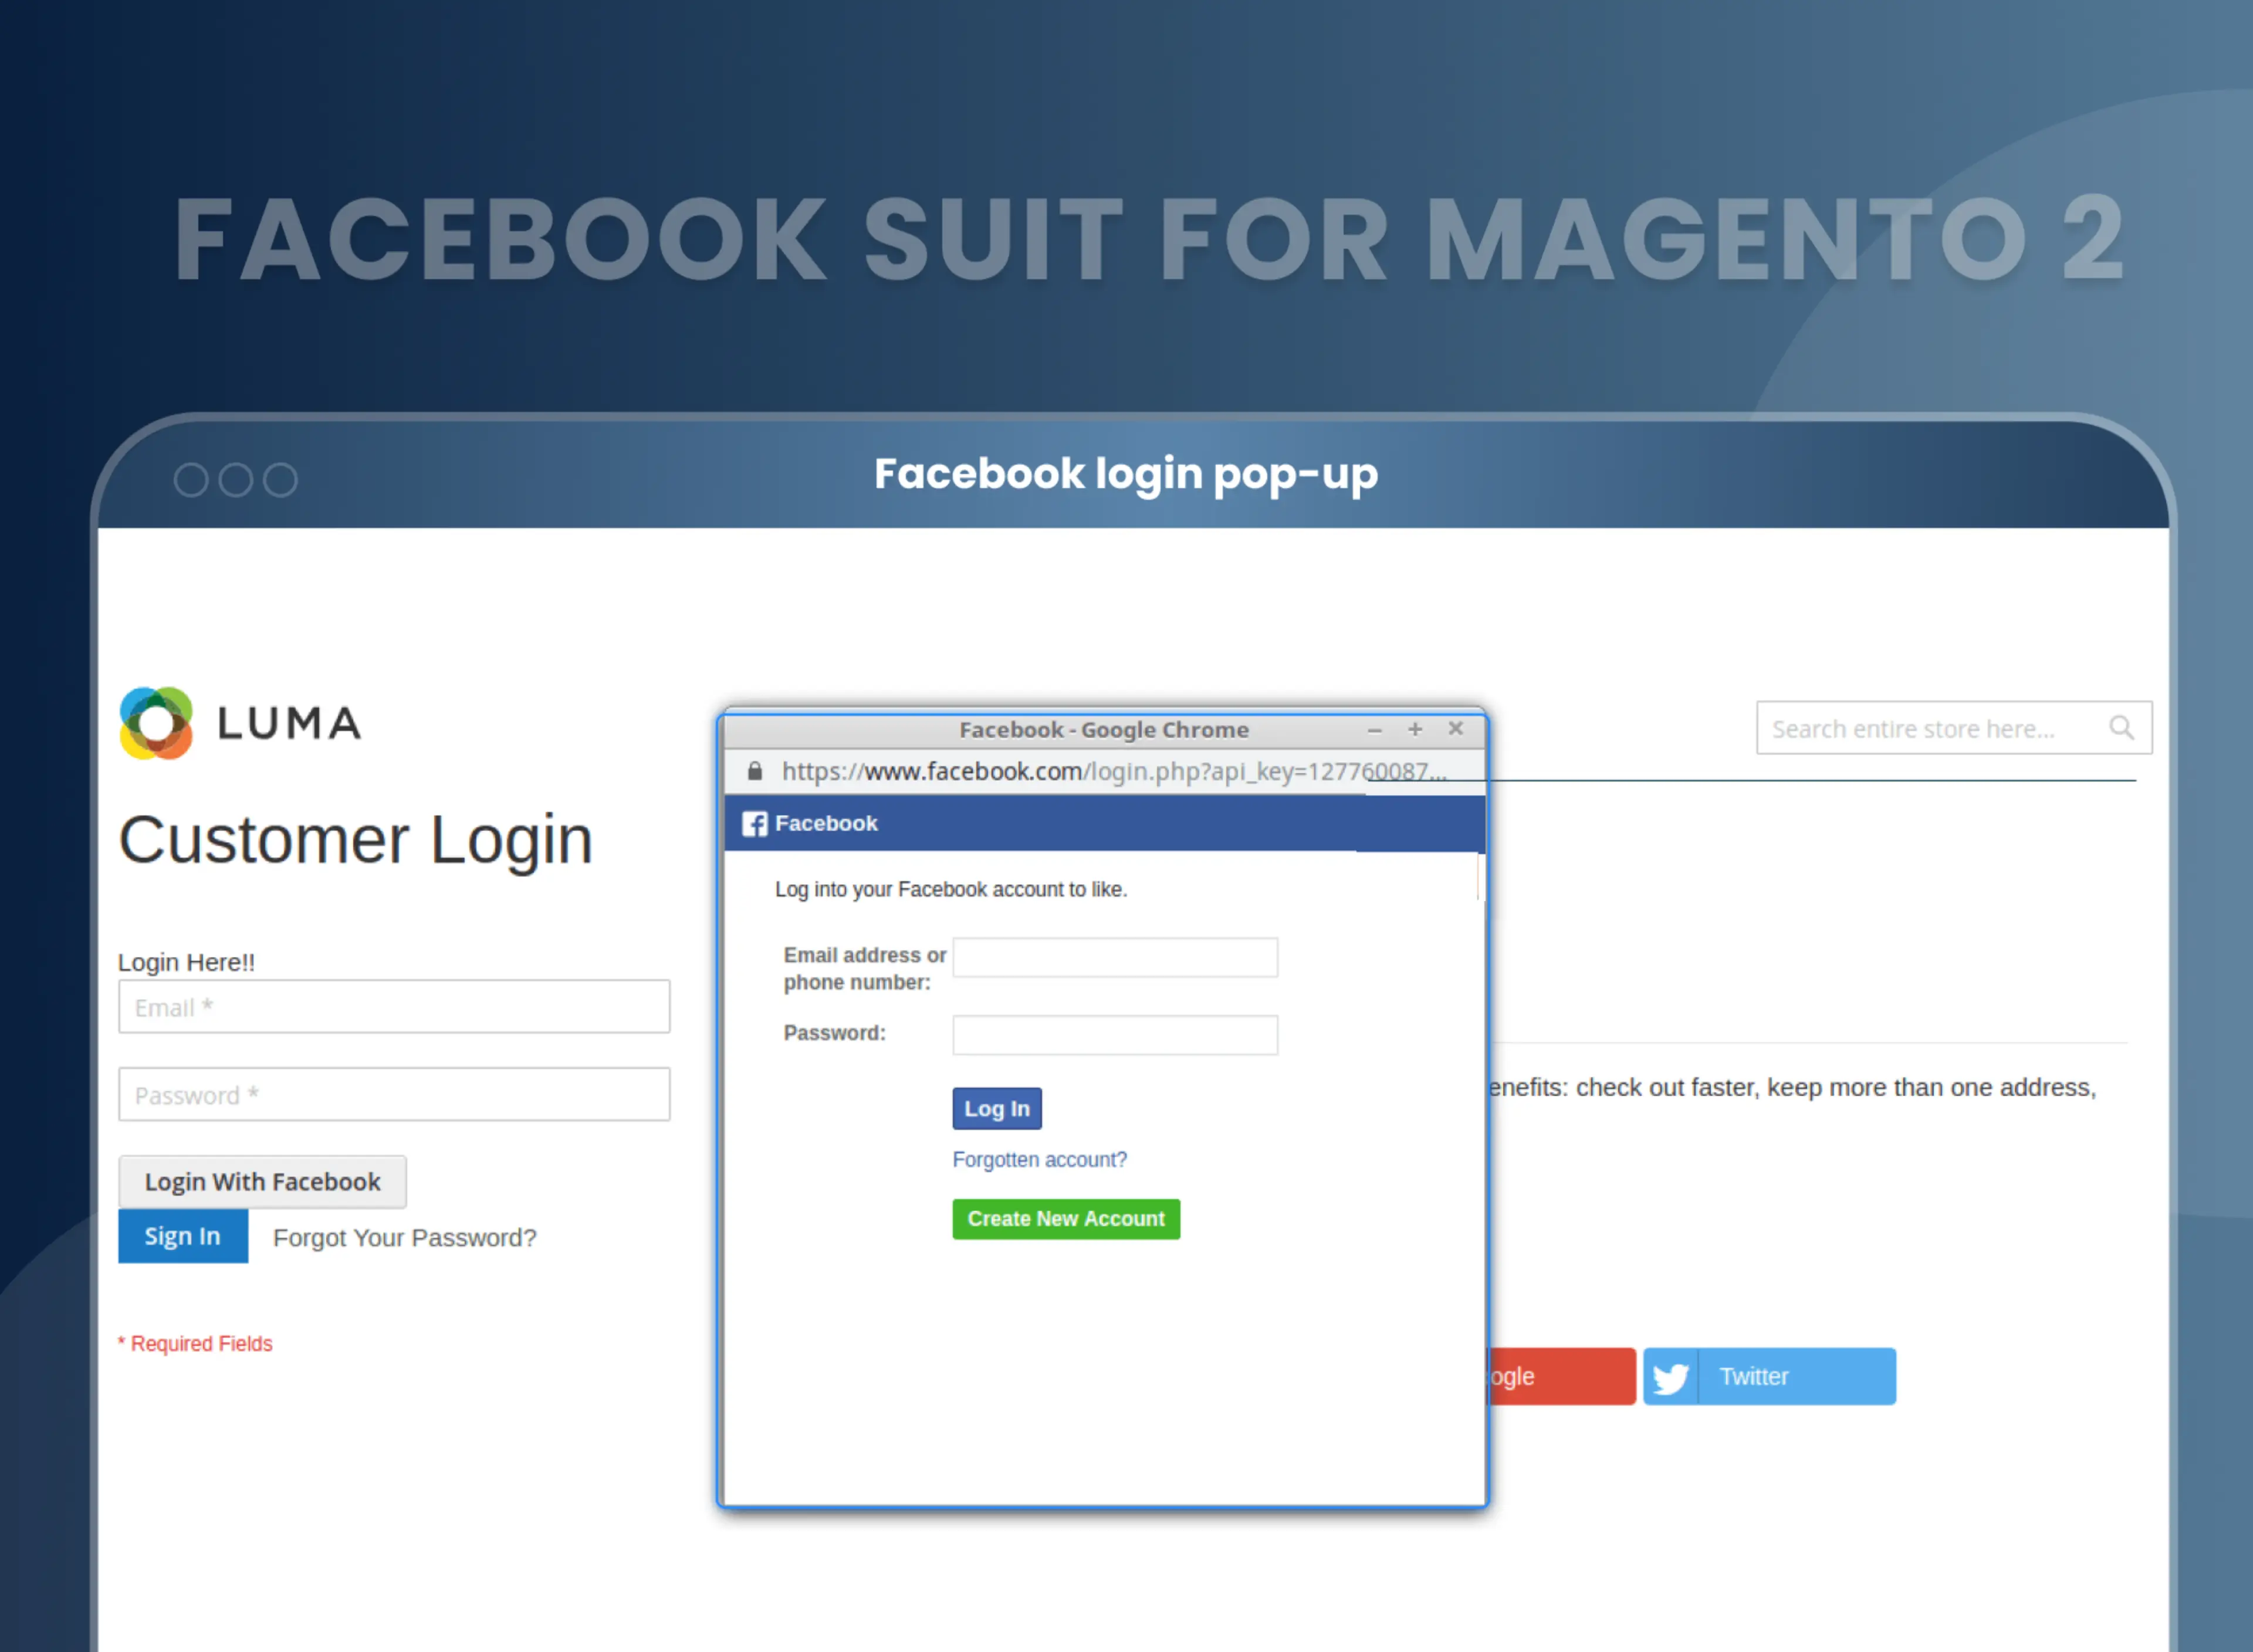The image size is (2253, 1652).
Task: Open the Forgot Your Password link
Action: pyautogui.click(x=404, y=1237)
